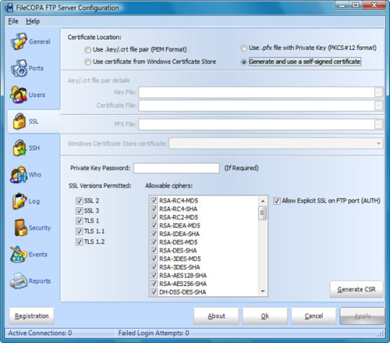Viewport: 390px width, 343px height.
Task: Toggle the TLS 1.2 checkbox
Action: (x=79, y=242)
